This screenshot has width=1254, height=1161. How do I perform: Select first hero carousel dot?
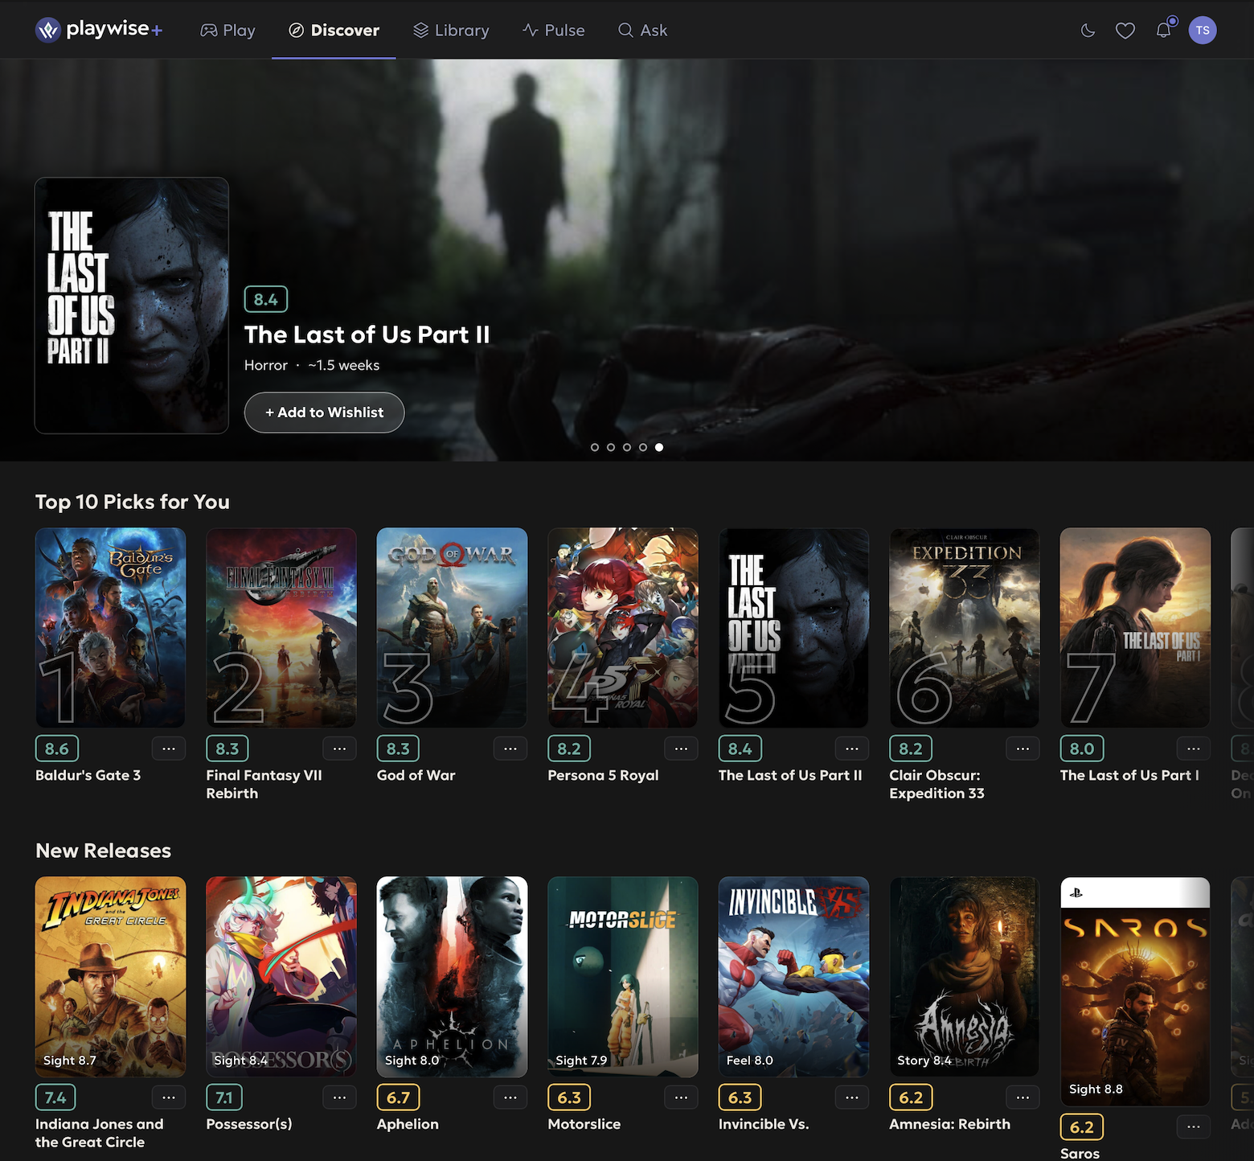pos(595,447)
